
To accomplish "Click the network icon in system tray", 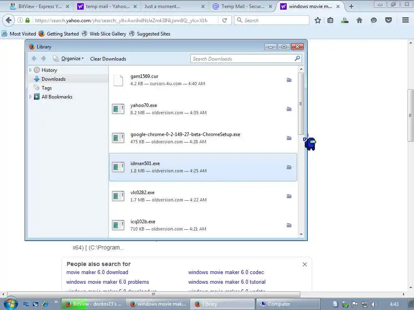I will pyautogui.click(x=364, y=304).
